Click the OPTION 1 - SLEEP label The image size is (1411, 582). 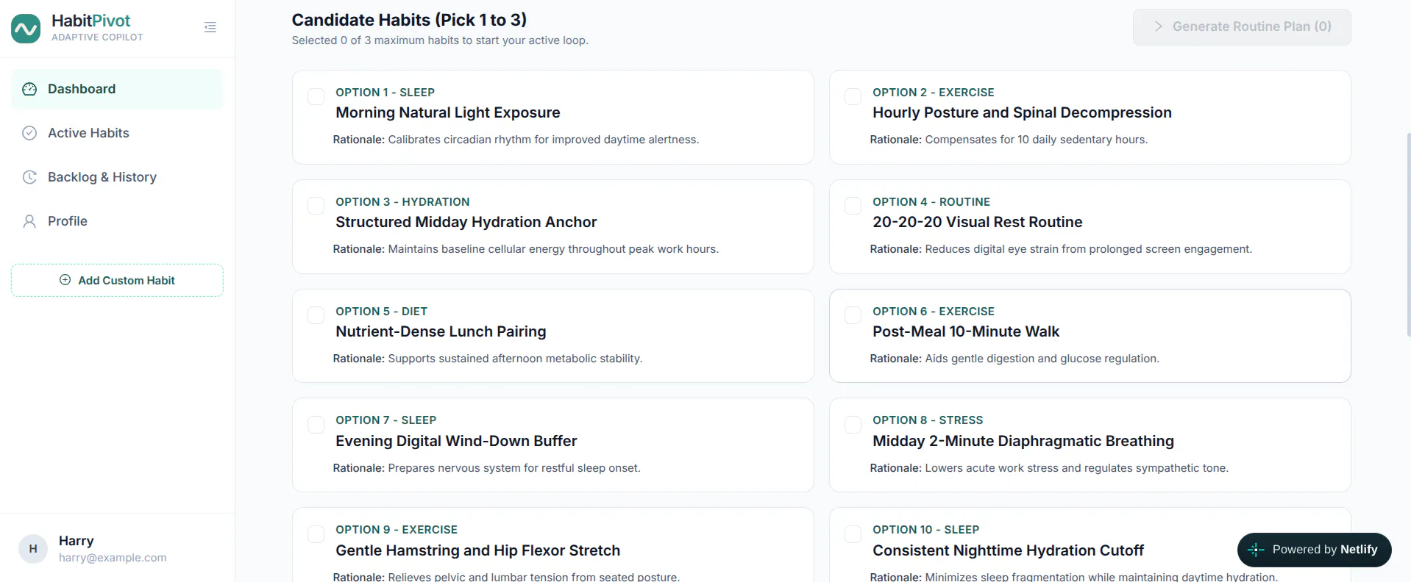pyautogui.click(x=385, y=93)
